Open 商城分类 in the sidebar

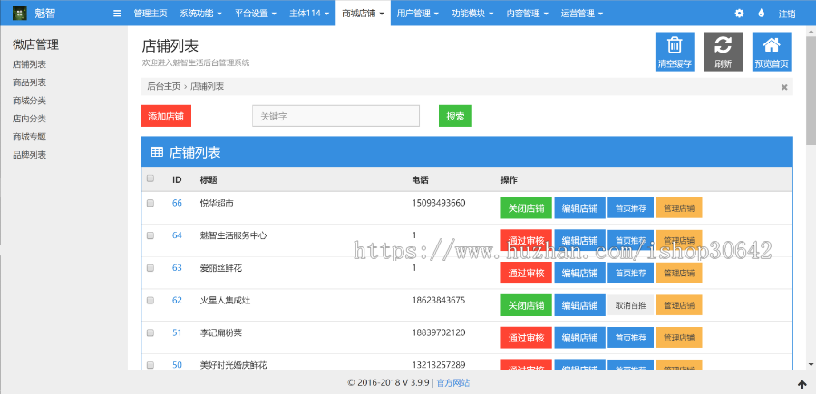pyautogui.click(x=30, y=101)
